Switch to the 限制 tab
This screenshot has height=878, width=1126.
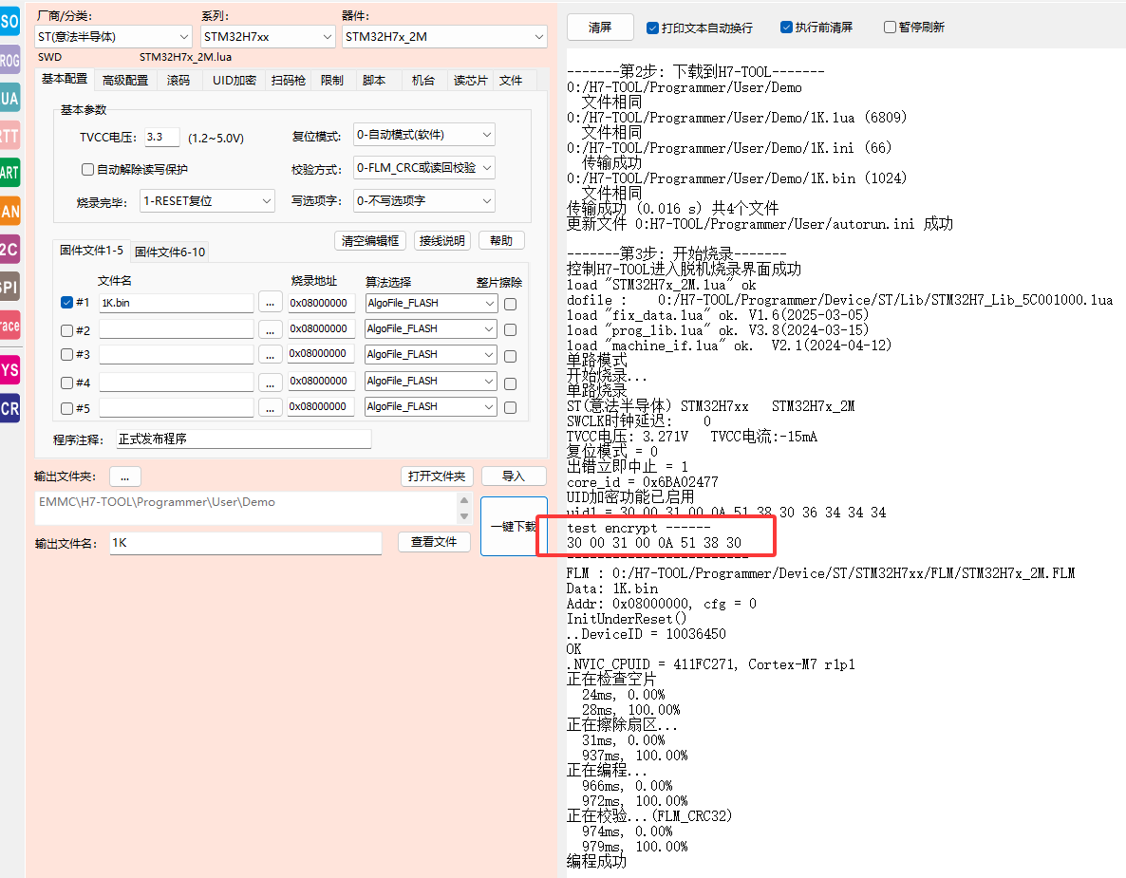(331, 81)
